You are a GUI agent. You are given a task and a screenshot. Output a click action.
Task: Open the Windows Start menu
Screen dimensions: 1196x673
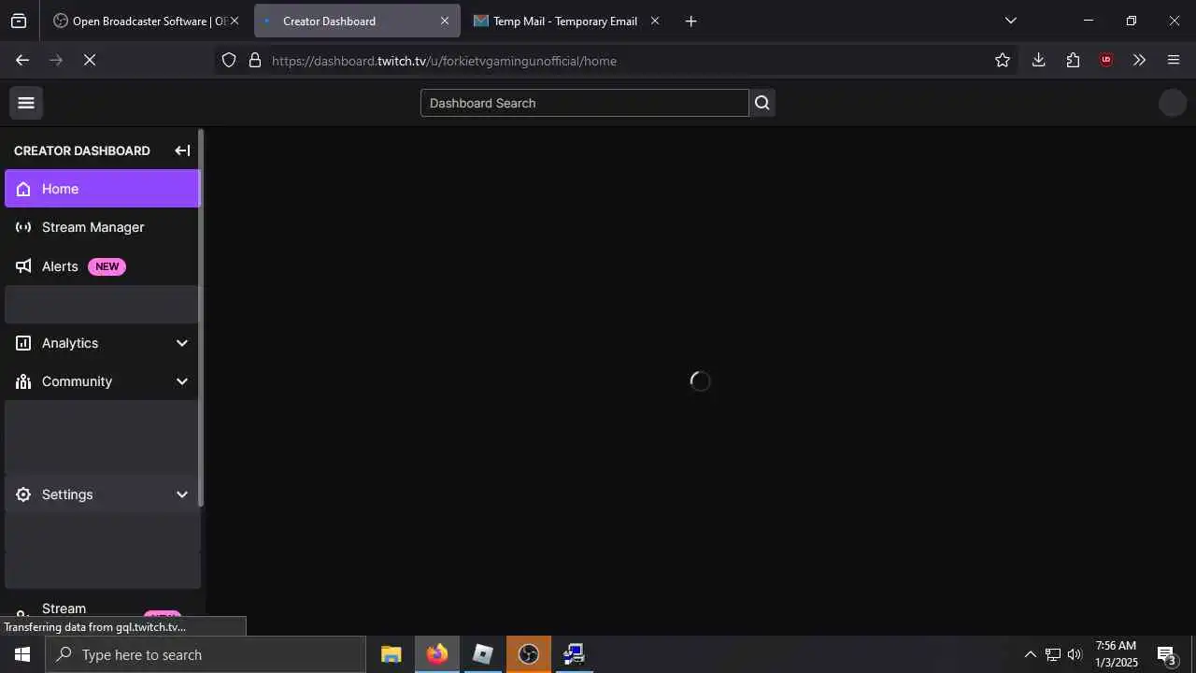[22, 654]
